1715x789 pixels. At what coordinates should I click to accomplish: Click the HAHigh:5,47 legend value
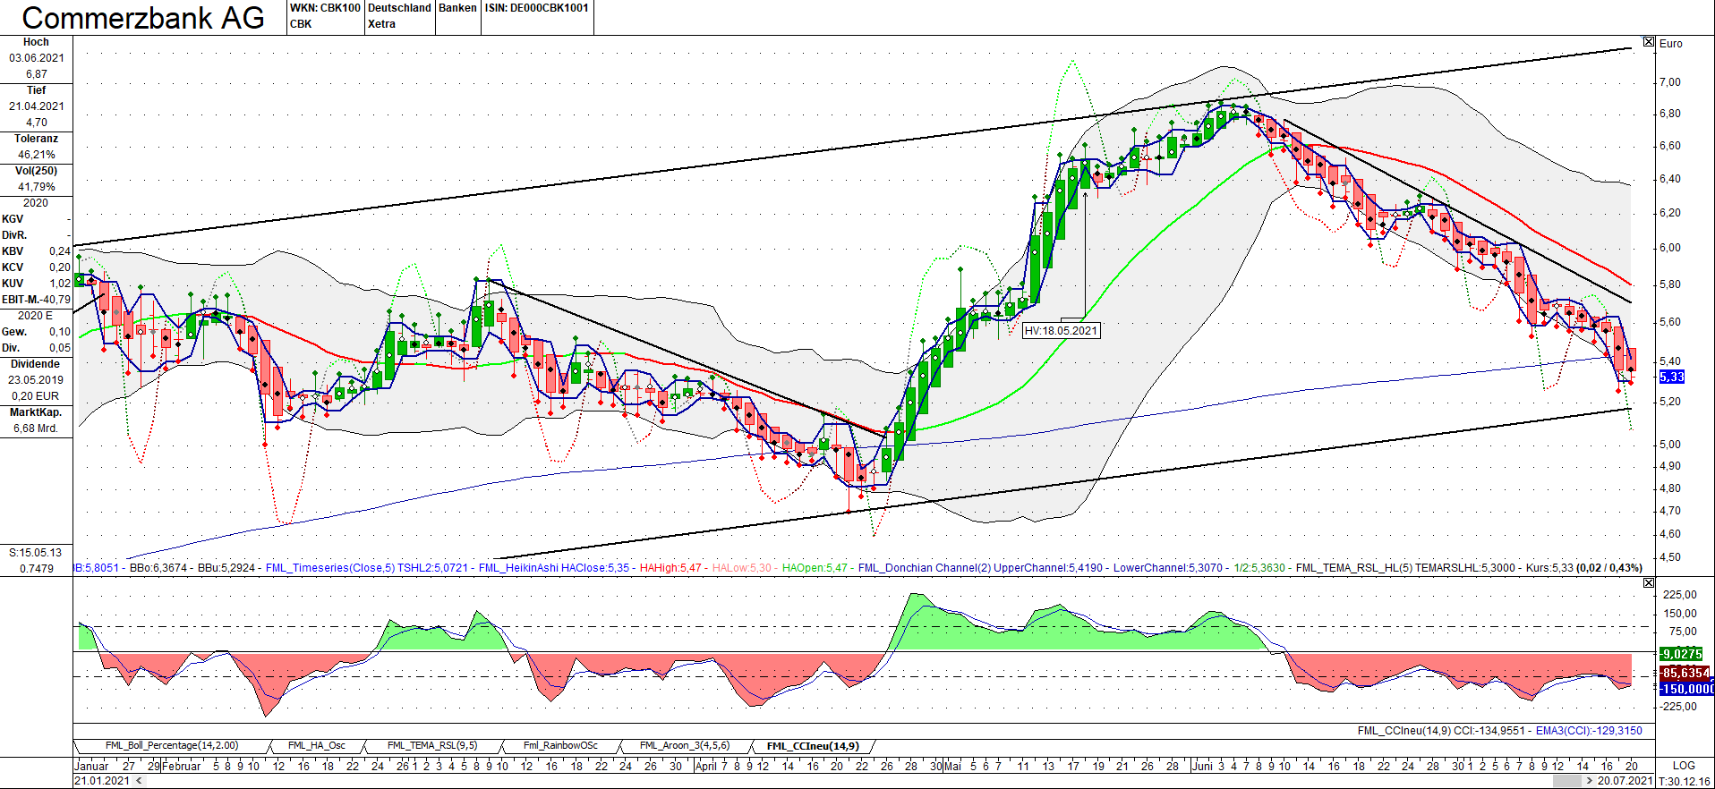pos(670,568)
